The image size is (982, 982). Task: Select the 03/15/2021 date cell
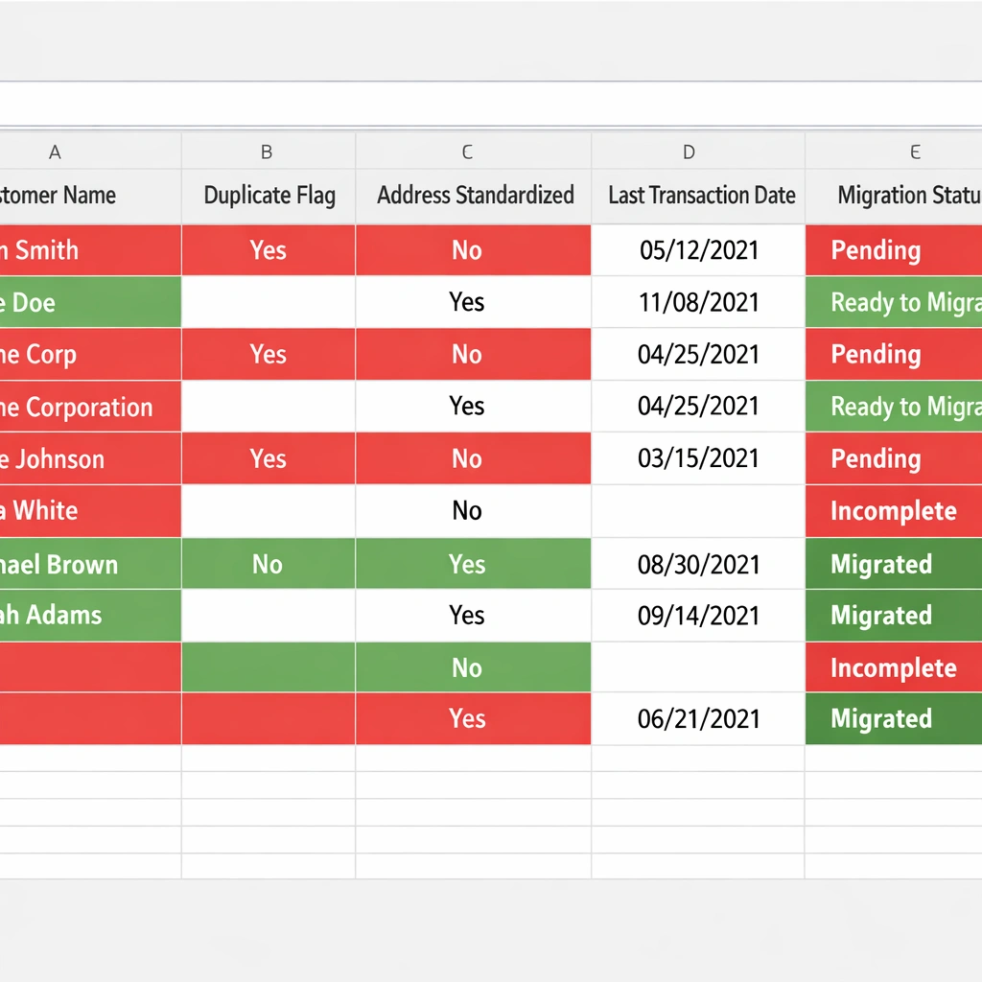click(x=698, y=459)
